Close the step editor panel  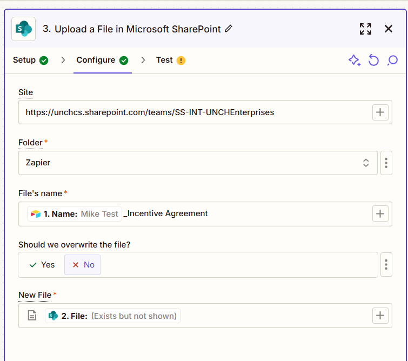click(388, 29)
